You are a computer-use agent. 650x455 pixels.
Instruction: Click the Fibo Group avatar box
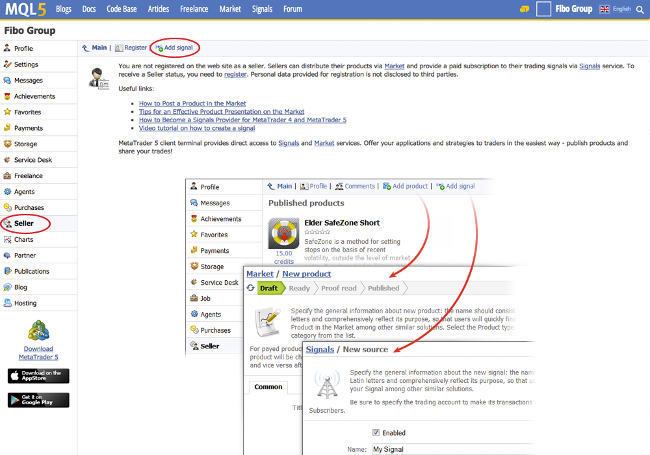coord(543,8)
